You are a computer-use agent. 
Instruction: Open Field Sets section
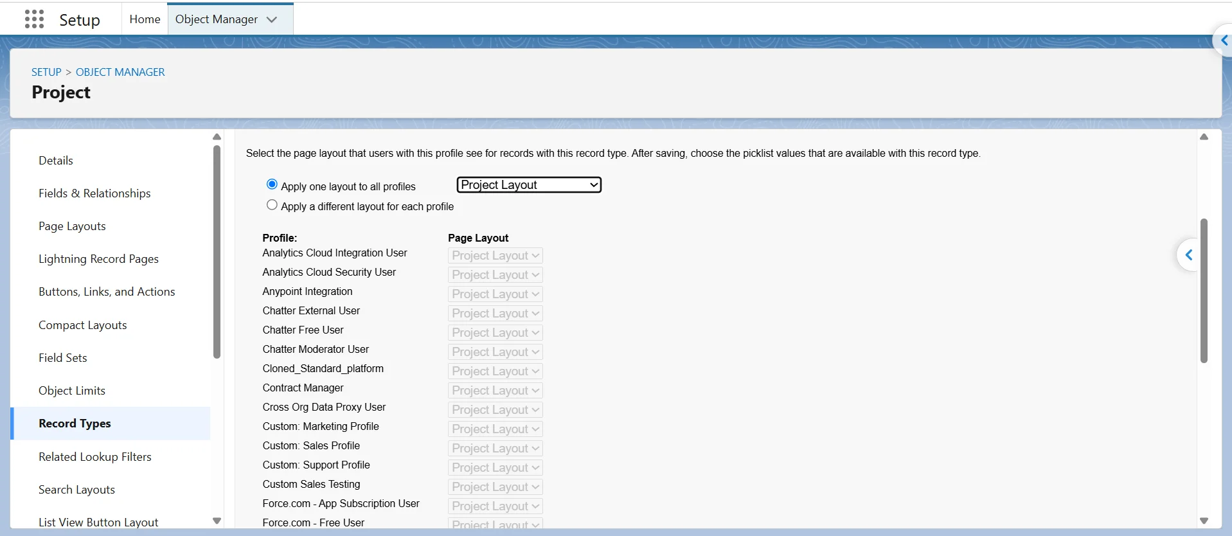[x=63, y=358]
